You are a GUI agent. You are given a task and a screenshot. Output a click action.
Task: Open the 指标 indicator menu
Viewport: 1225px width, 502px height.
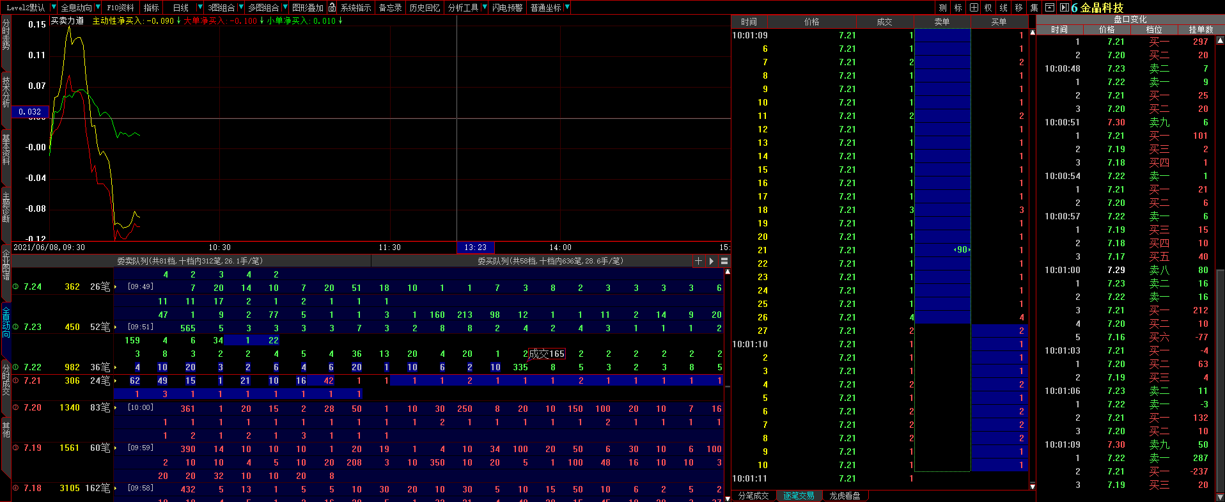(152, 8)
